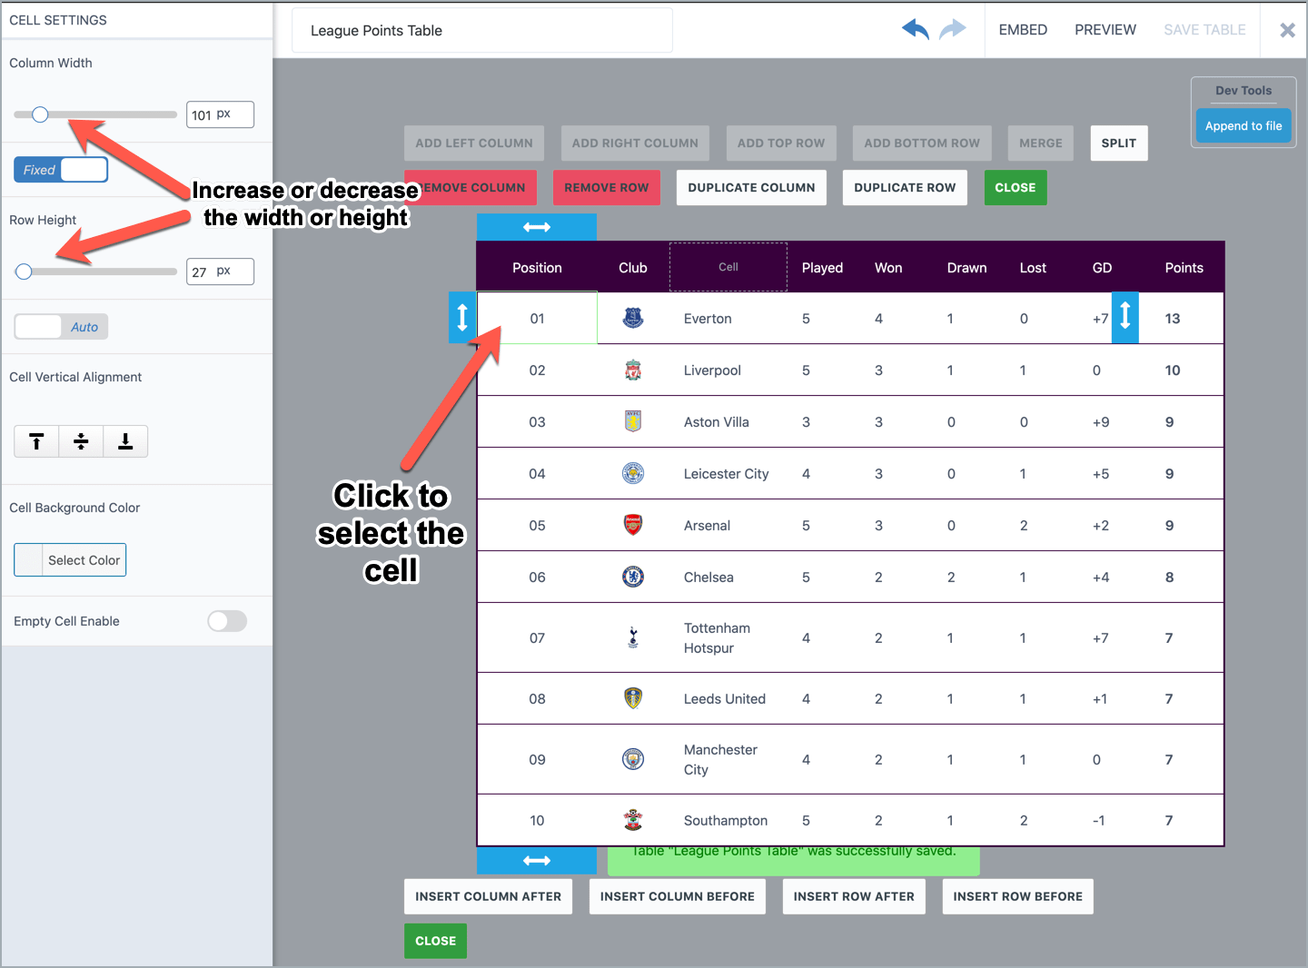Click the REMOVE ROW button

click(606, 187)
